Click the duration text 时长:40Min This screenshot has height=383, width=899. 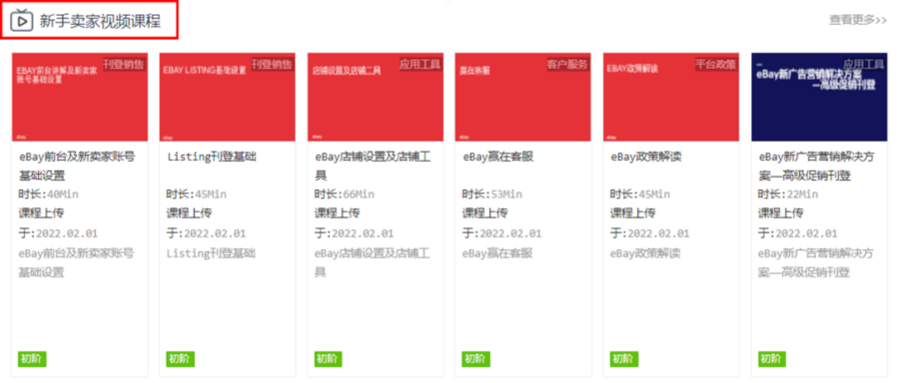tap(48, 194)
